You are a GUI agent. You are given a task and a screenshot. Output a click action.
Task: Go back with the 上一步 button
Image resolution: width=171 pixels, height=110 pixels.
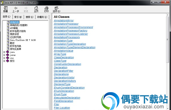(x=16, y=10)
